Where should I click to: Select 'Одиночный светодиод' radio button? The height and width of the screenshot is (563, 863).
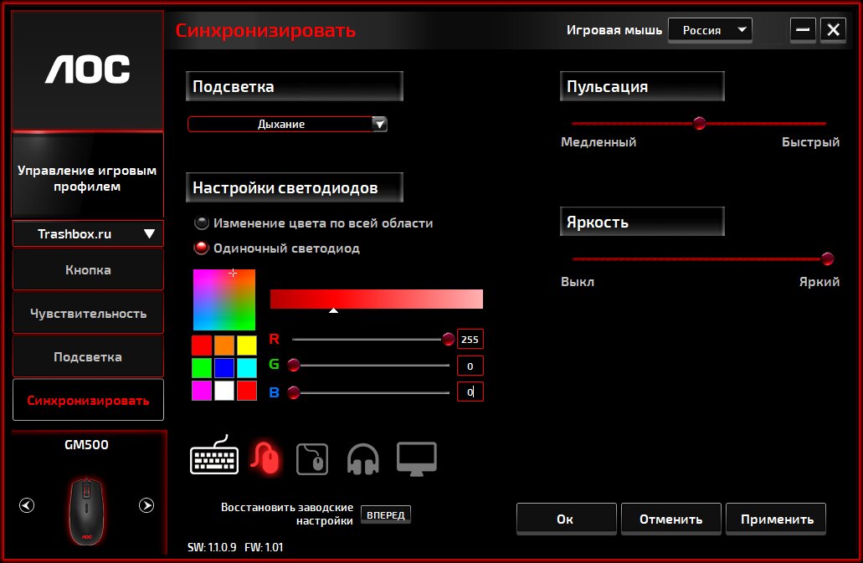[202, 248]
